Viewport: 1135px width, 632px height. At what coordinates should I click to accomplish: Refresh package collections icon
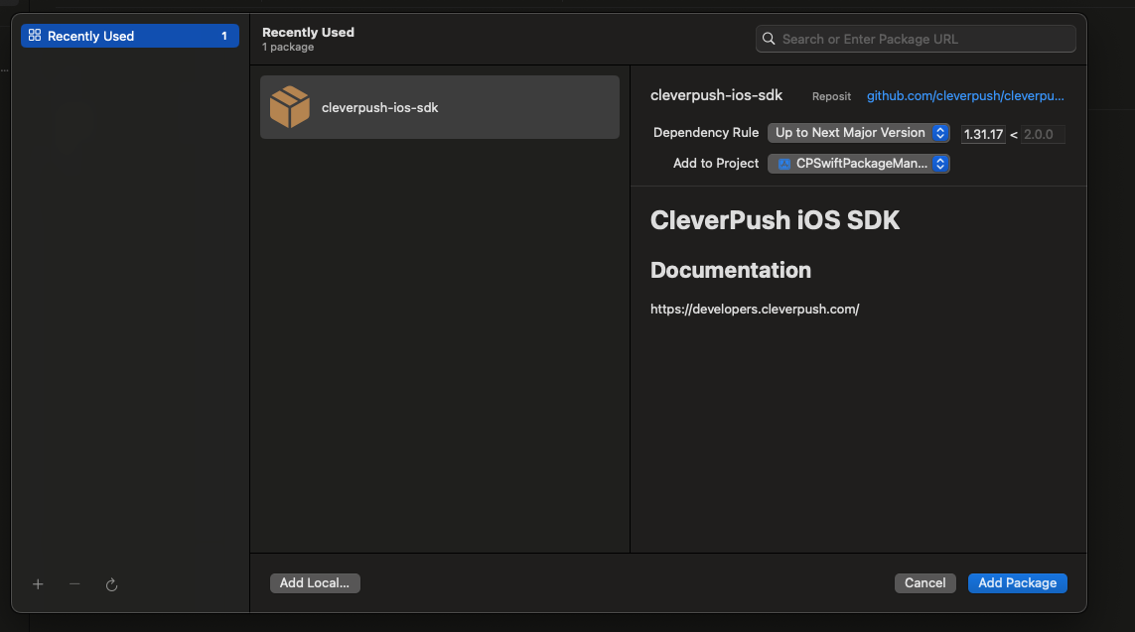111,584
